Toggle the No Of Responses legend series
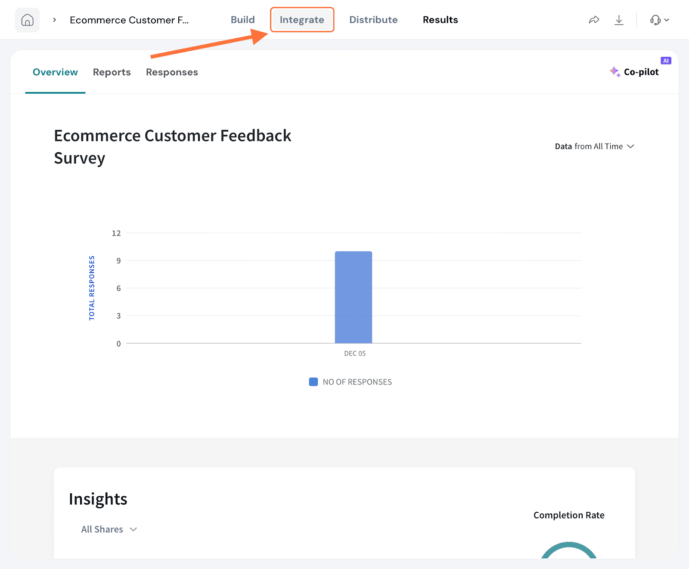Image resolution: width=689 pixels, height=569 pixels. (x=350, y=382)
